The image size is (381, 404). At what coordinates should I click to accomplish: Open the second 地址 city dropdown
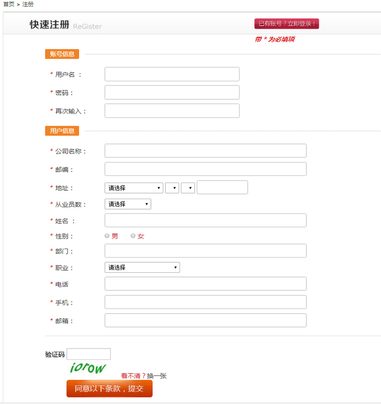(172, 188)
